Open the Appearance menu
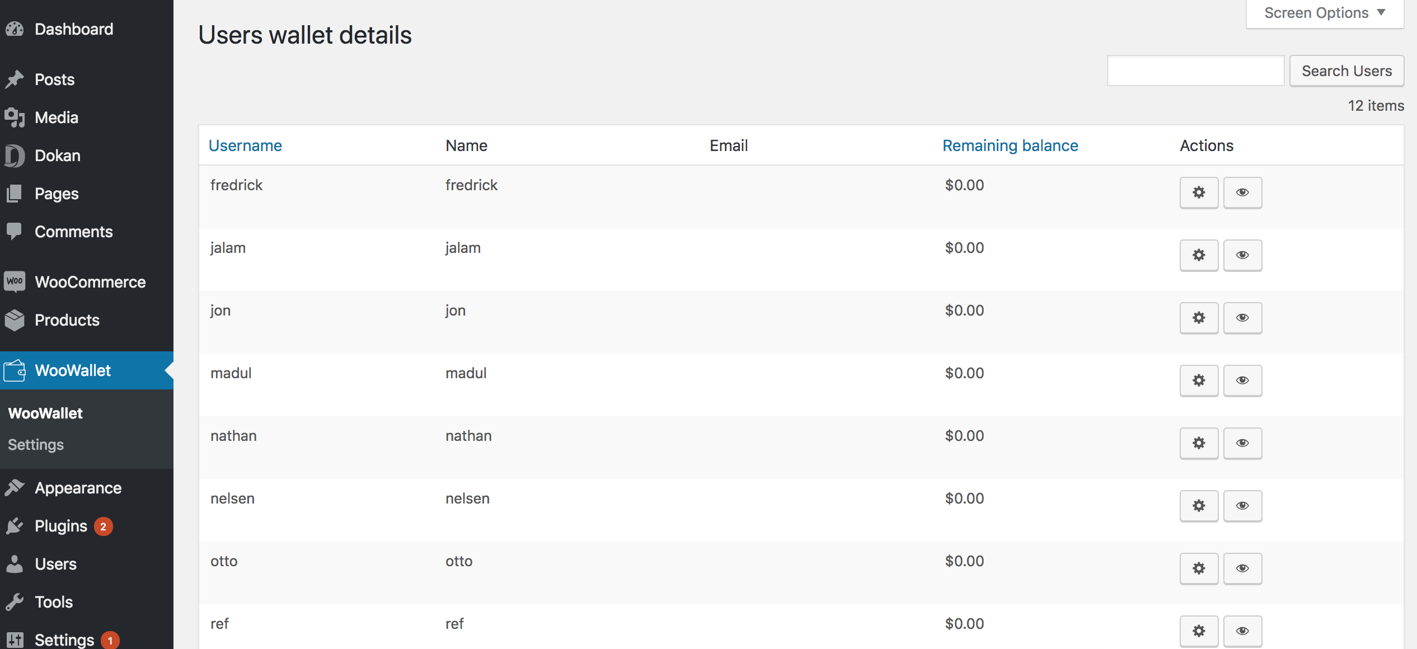 tap(78, 488)
